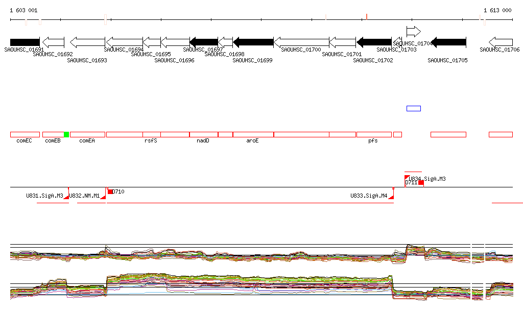
Task: Select the U833.SigA.M4 promoter marker
Action: [391, 196]
